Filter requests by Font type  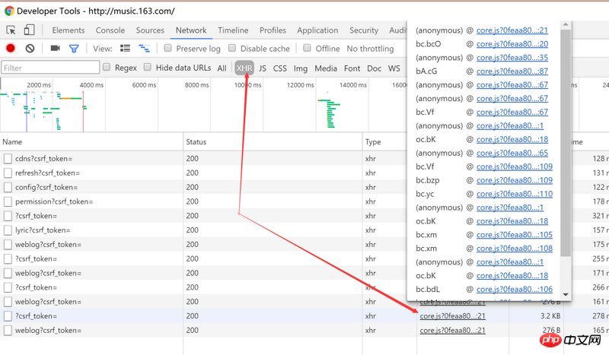tap(352, 68)
